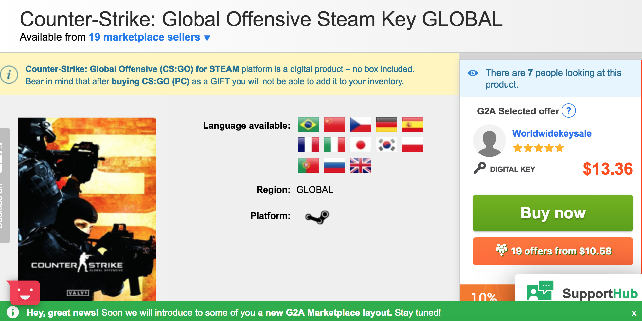642x321 pixels.
Task: Click the Worldwidekeysale seller avatar
Action: [489, 141]
